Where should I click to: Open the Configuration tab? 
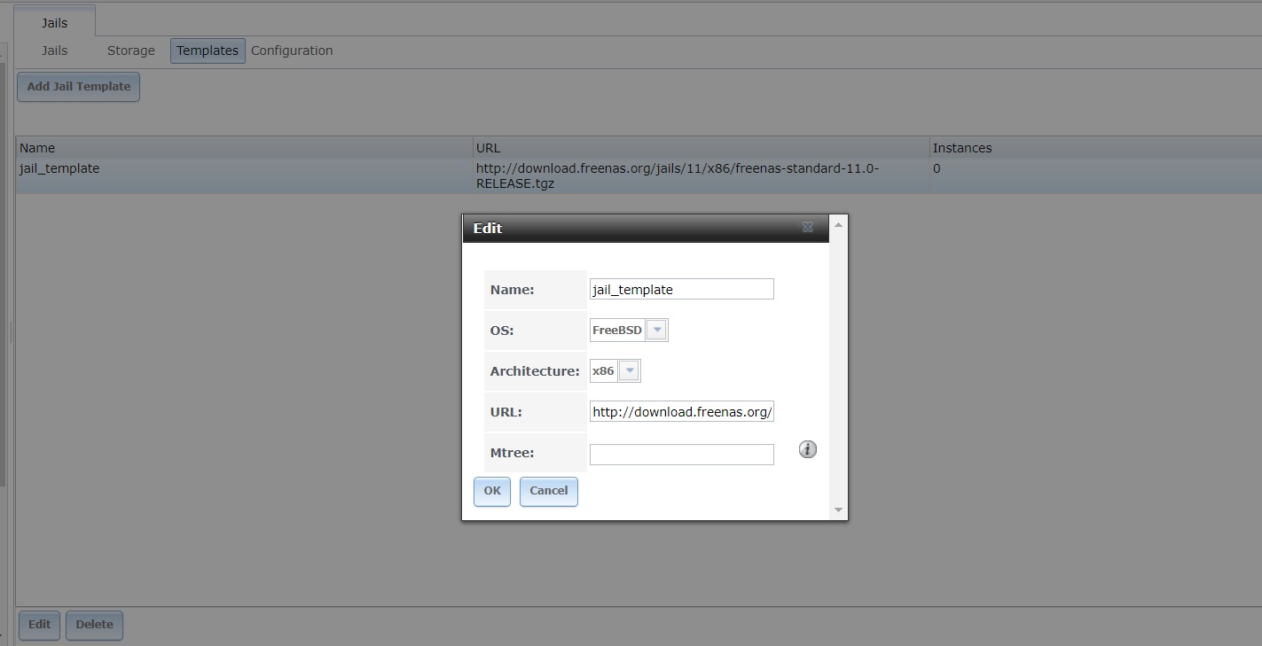(x=292, y=51)
